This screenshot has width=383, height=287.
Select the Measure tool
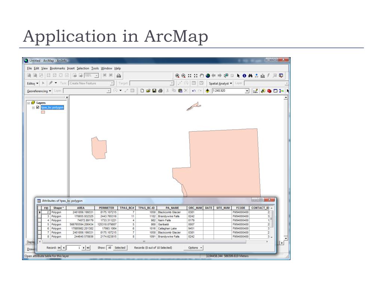(263, 75)
